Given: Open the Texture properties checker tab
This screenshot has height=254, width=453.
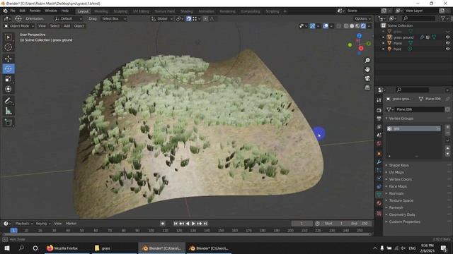Looking at the screenshot, I should click(379, 213).
